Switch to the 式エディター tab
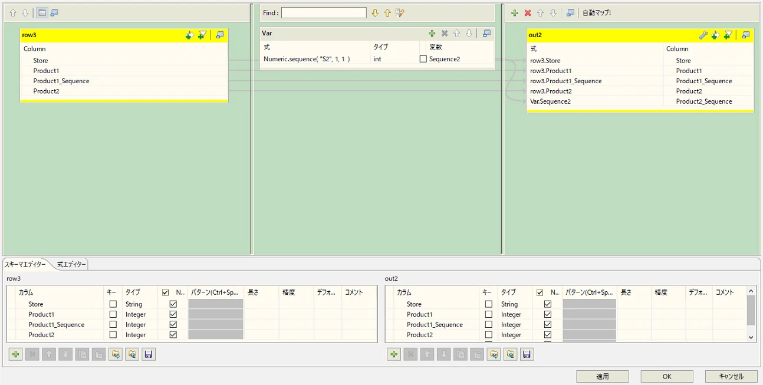The image size is (763, 385). pos(71,264)
